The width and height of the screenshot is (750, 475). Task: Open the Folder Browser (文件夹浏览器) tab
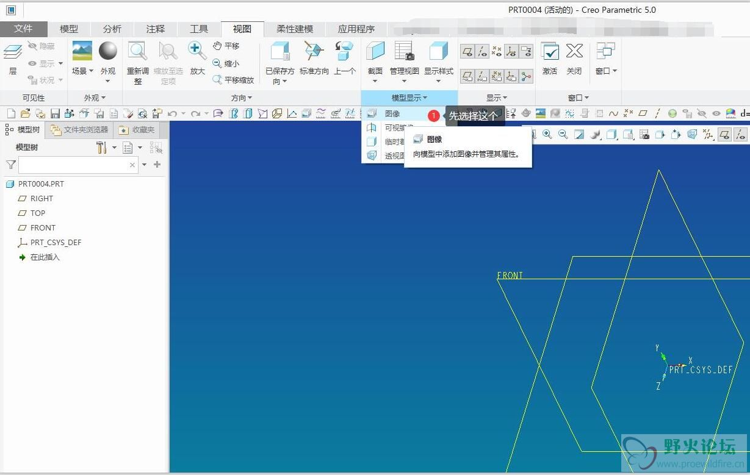[x=79, y=129]
